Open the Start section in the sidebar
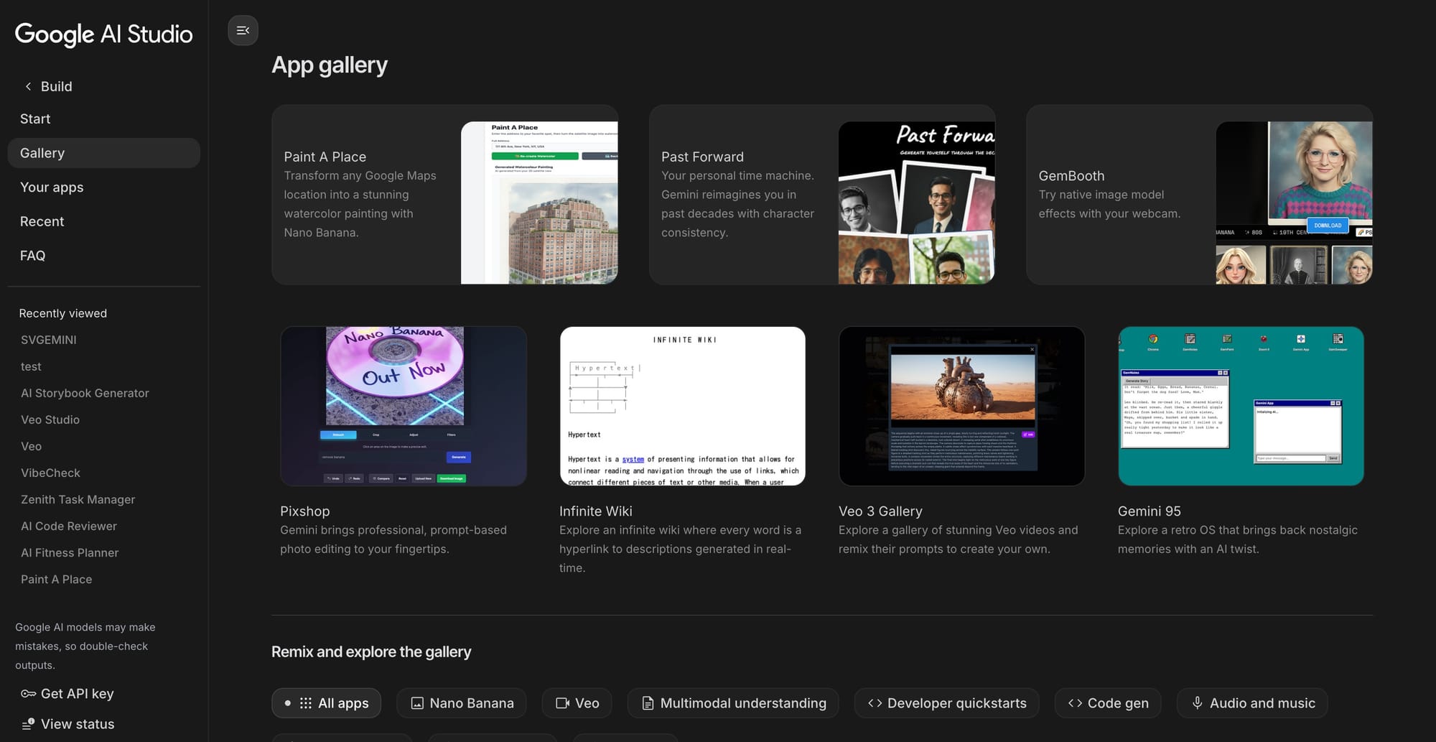Viewport: 1436px width, 742px height. click(35, 119)
